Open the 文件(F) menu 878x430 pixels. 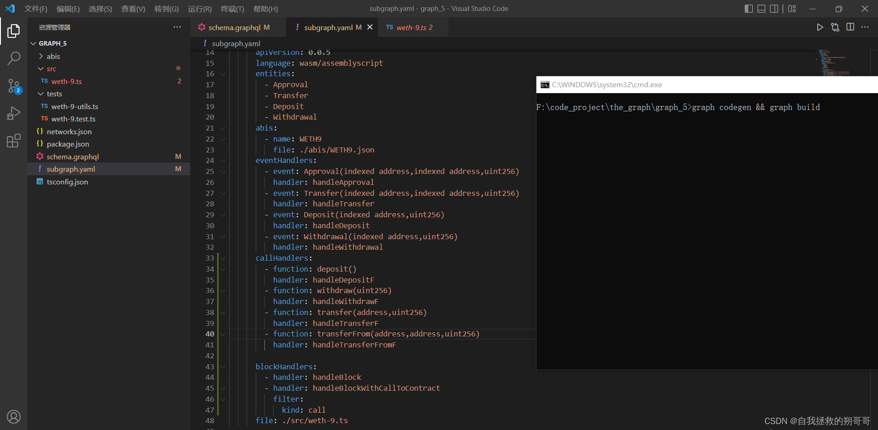(x=36, y=9)
